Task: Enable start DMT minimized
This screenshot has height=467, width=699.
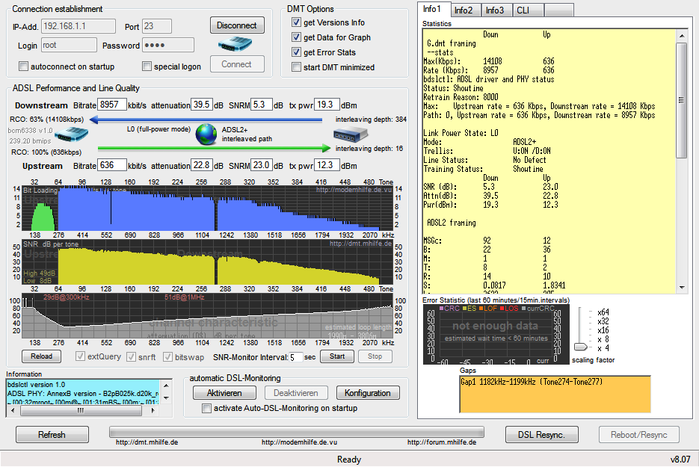Action: click(x=296, y=67)
